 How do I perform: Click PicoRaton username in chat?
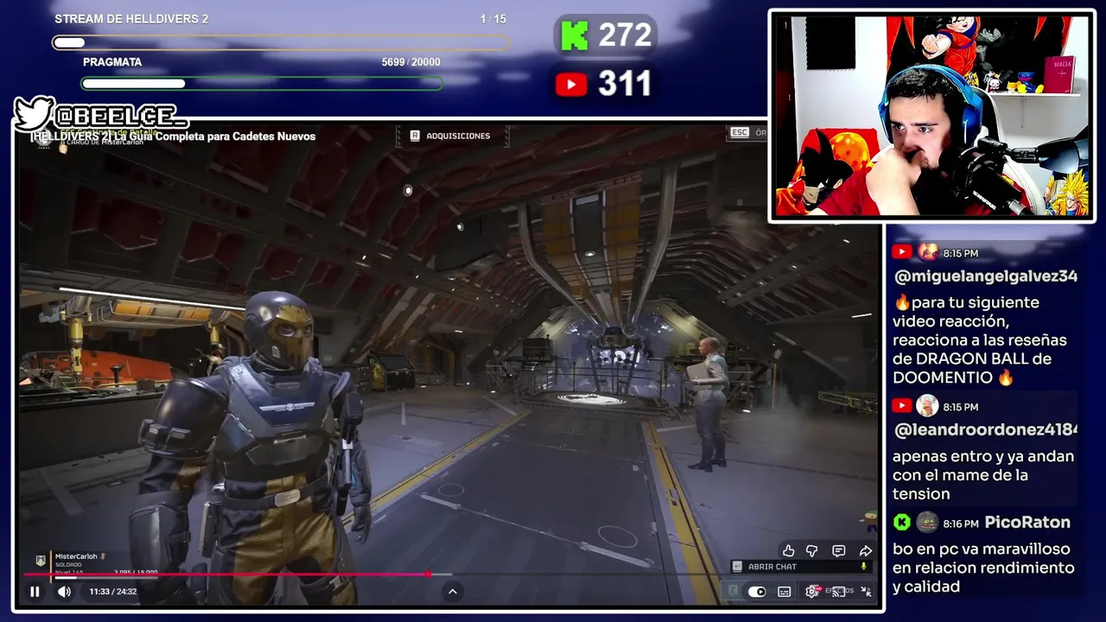(x=1027, y=523)
